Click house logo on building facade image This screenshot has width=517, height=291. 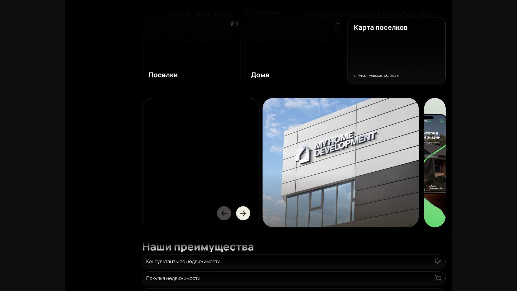click(303, 154)
